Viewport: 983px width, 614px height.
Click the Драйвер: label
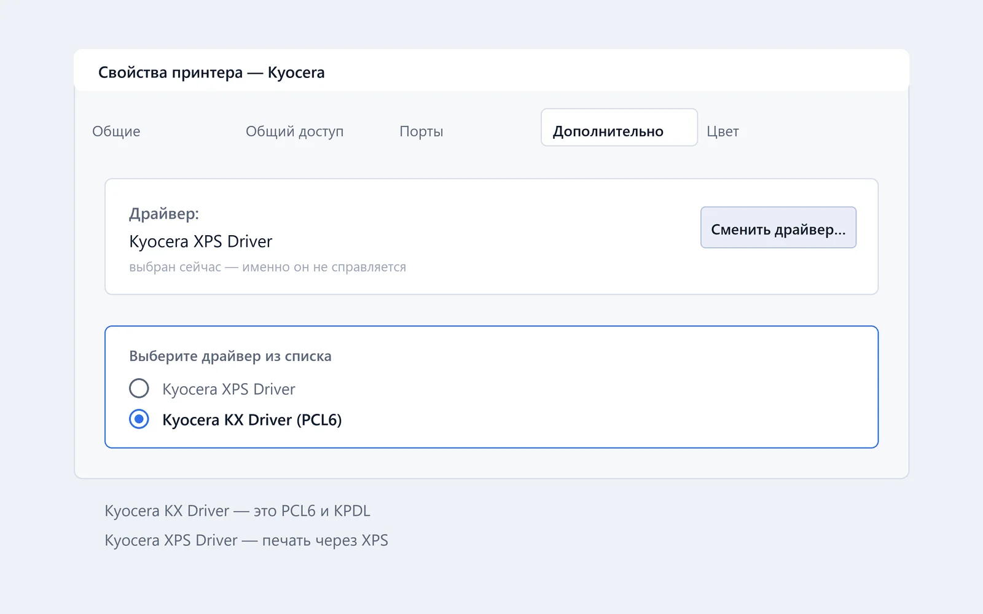[x=164, y=214]
